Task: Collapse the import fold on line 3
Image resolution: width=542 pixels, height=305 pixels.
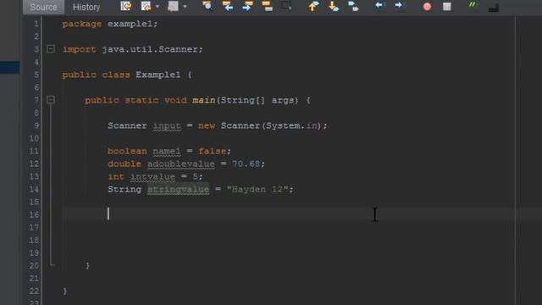Action: point(51,49)
